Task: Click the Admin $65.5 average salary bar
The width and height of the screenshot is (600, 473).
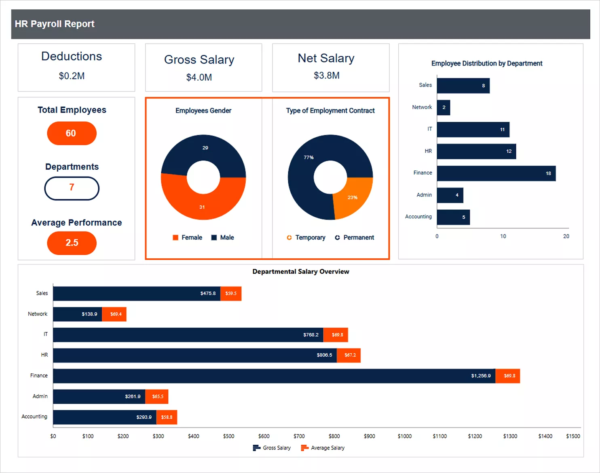Action: click(157, 397)
